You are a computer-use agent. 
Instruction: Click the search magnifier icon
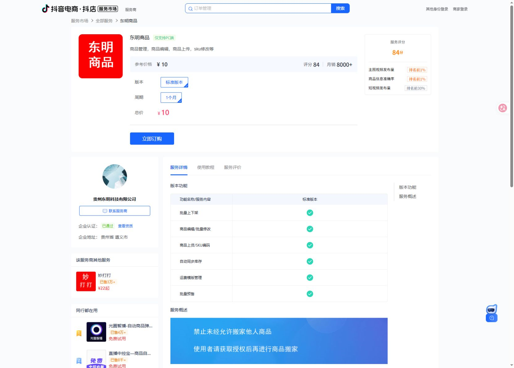point(190,9)
